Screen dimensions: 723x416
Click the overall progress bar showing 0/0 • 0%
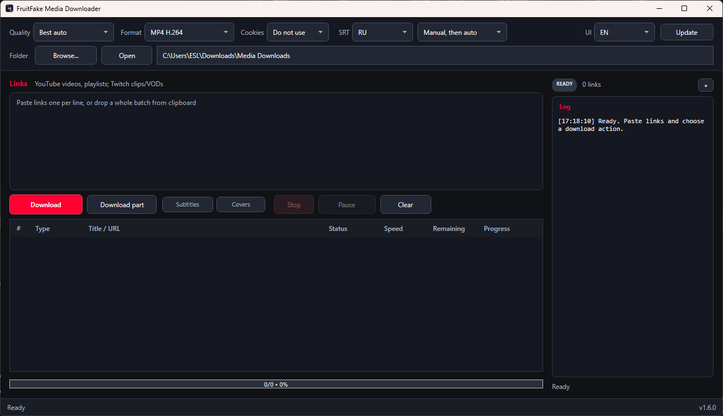[x=276, y=384]
